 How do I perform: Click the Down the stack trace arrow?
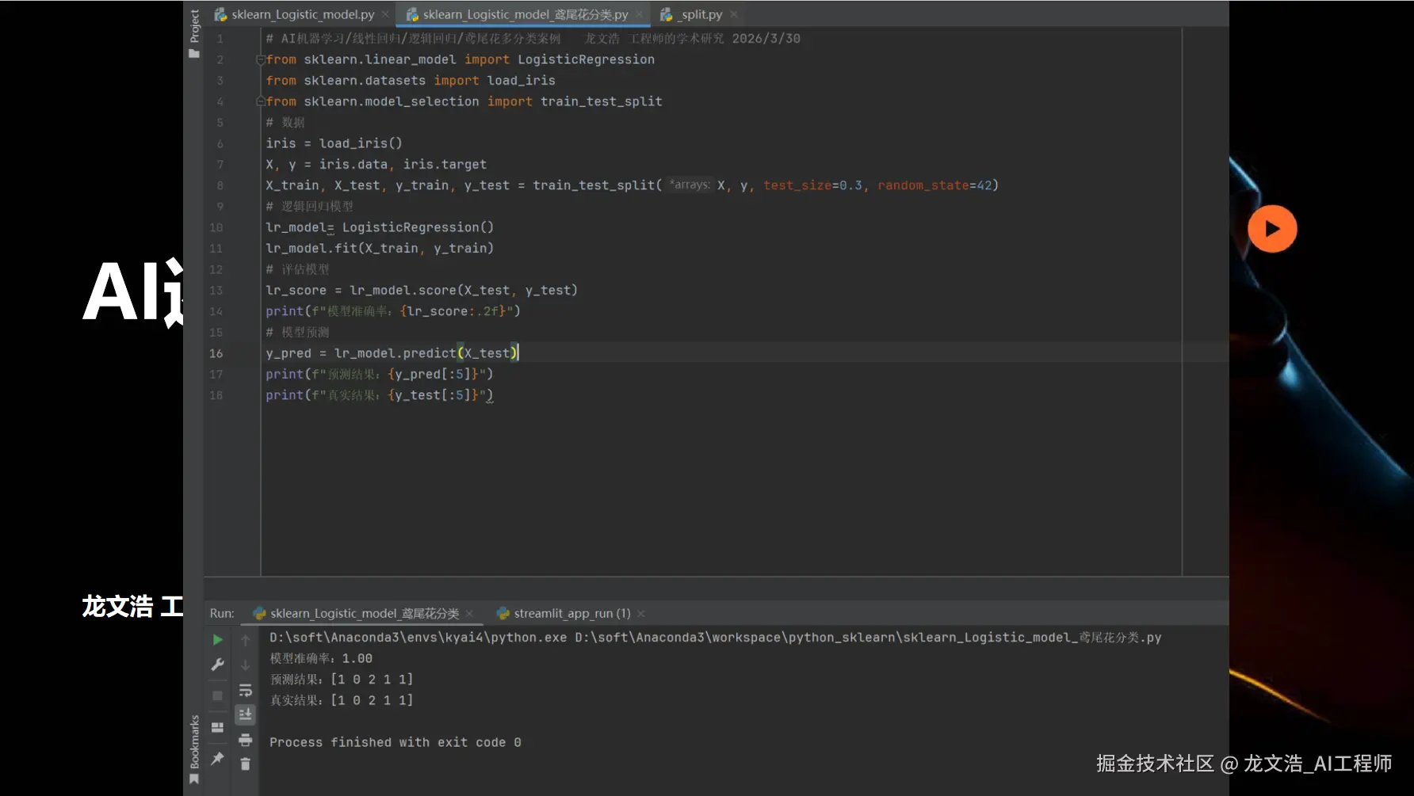click(245, 665)
